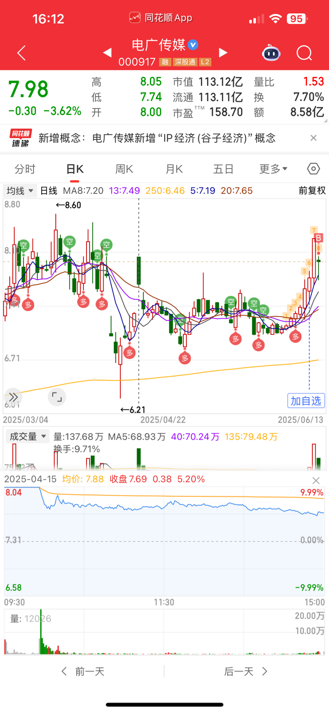Image resolution: width=329 pixels, height=713 pixels.
Task: Tap the 16:12 clock in status bar
Action: (48, 19)
